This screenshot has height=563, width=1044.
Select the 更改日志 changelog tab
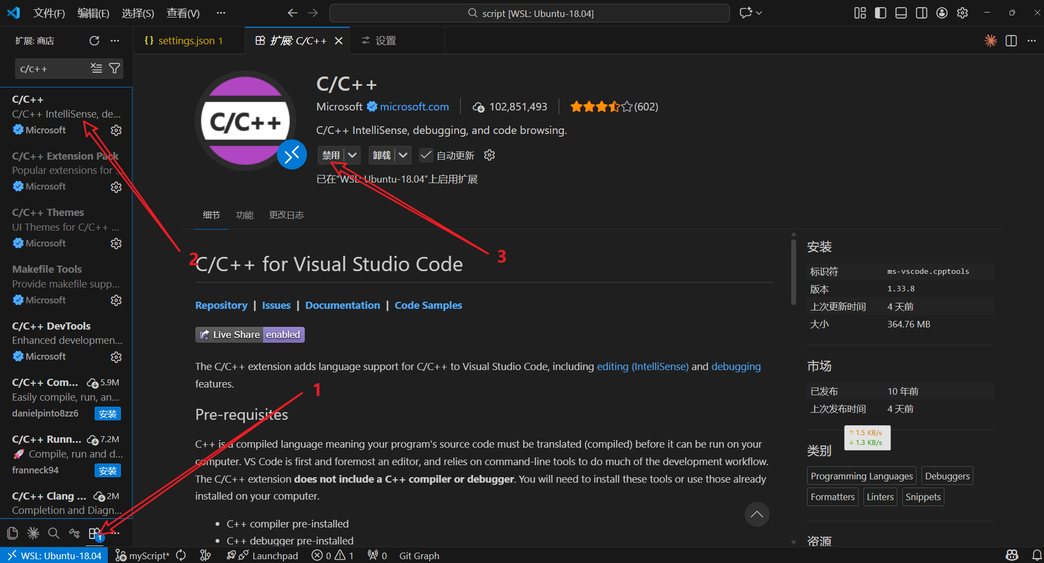click(x=286, y=215)
